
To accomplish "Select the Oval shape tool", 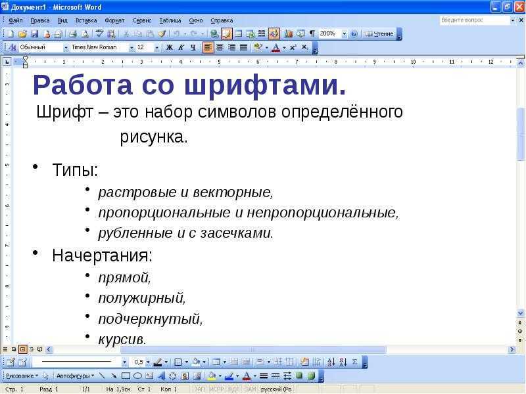I will tap(137, 376).
